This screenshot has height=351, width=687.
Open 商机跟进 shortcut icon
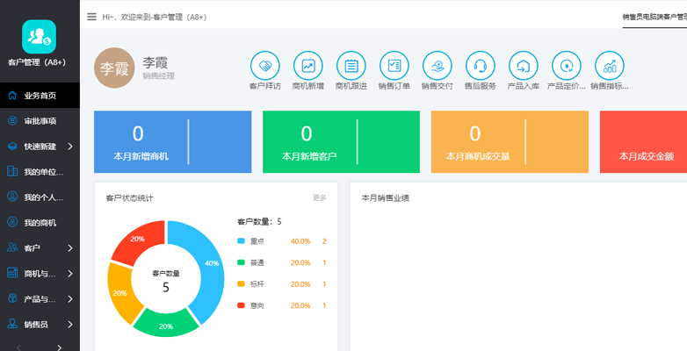(x=351, y=66)
